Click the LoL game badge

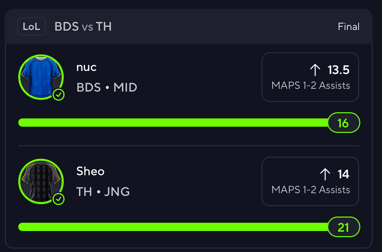pyautogui.click(x=31, y=27)
